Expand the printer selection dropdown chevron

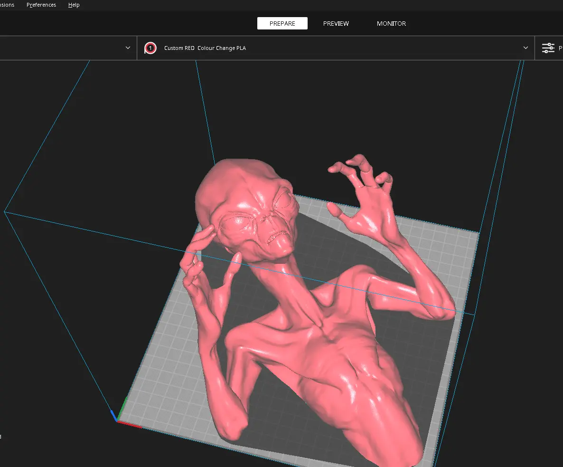pos(128,48)
